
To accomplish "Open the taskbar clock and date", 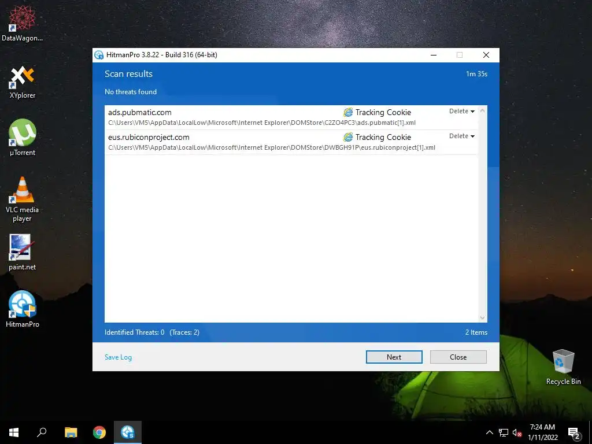I will 542,432.
